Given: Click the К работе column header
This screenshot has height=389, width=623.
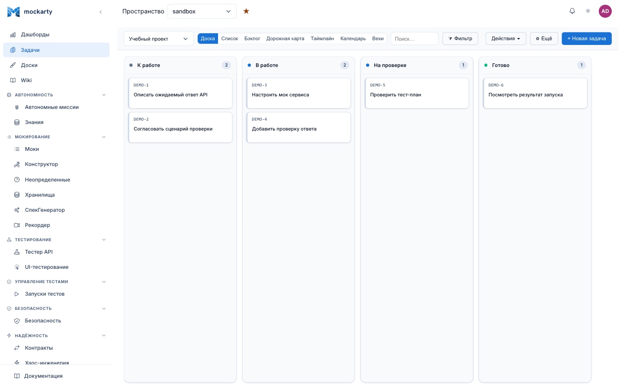Looking at the screenshot, I should [180, 65].
